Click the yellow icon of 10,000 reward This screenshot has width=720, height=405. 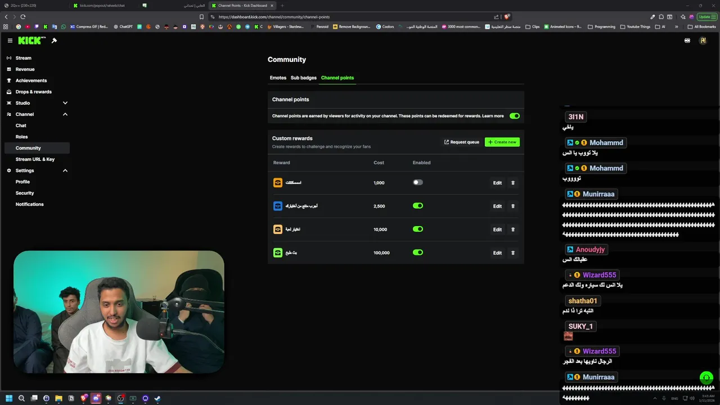click(x=278, y=229)
